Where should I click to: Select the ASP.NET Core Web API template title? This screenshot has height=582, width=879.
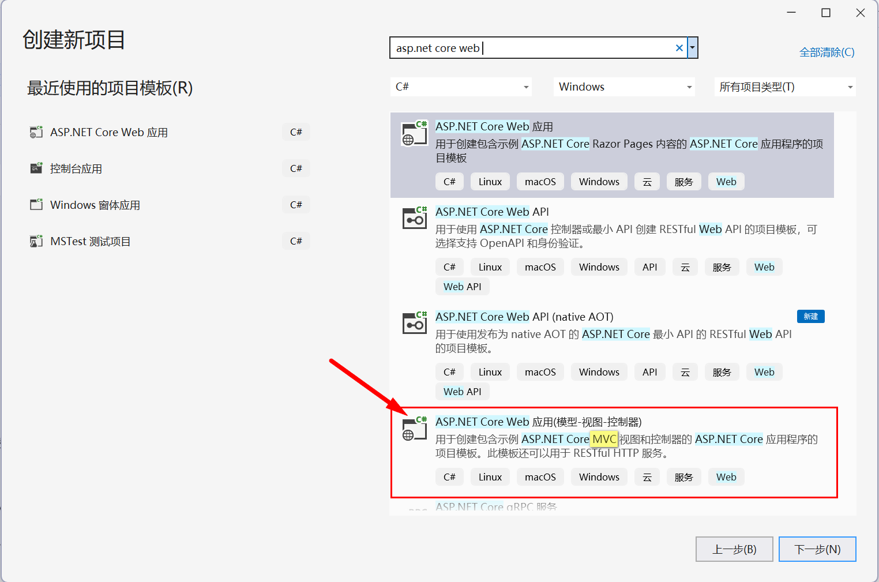[x=492, y=212]
